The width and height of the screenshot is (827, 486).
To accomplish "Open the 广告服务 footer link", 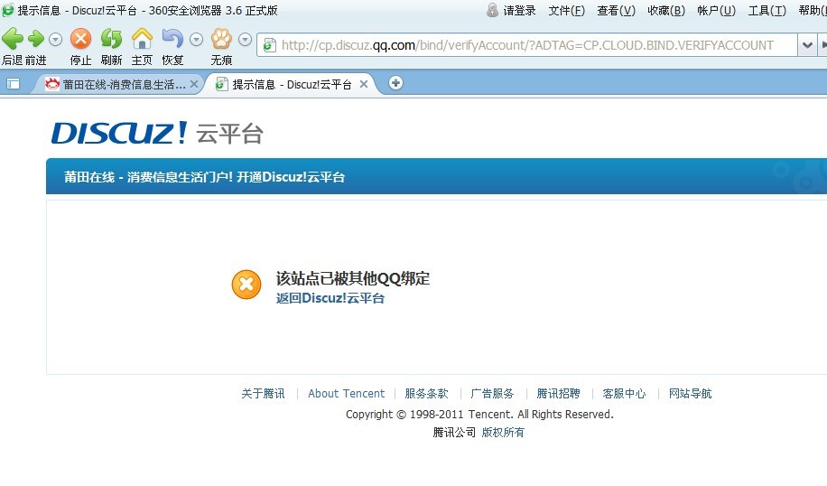I will pos(492,394).
